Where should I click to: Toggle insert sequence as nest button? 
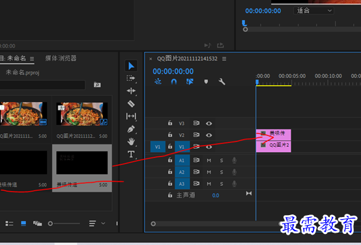click(158, 81)
